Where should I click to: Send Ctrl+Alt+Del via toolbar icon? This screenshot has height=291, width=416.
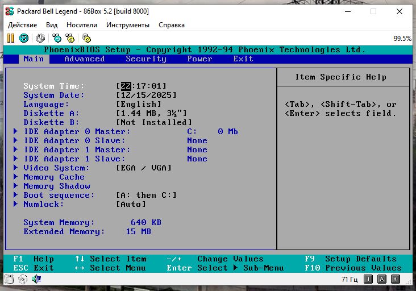pyautogui.click(x=56, y=39)
